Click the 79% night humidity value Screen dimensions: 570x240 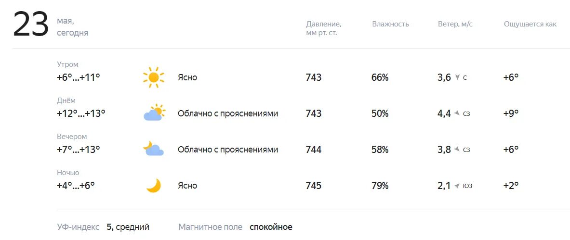380,186
